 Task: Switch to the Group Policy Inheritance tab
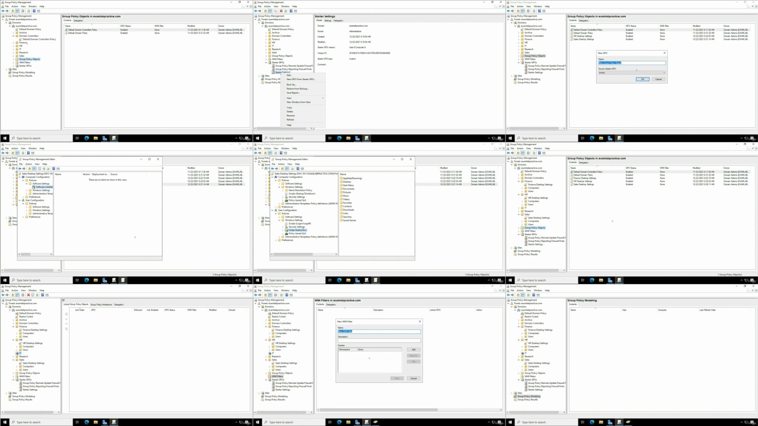pyautogui.click(x=101, y=305)
